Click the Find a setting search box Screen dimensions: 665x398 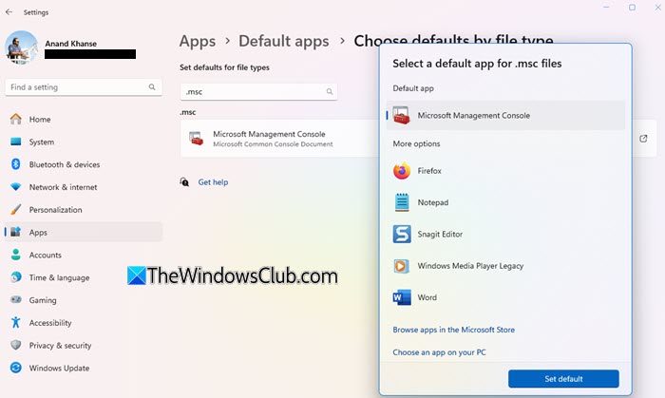pyautogui.click(x=84, y=86)
